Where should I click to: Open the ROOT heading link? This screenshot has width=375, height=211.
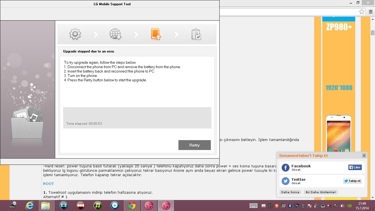coord(48,184)
